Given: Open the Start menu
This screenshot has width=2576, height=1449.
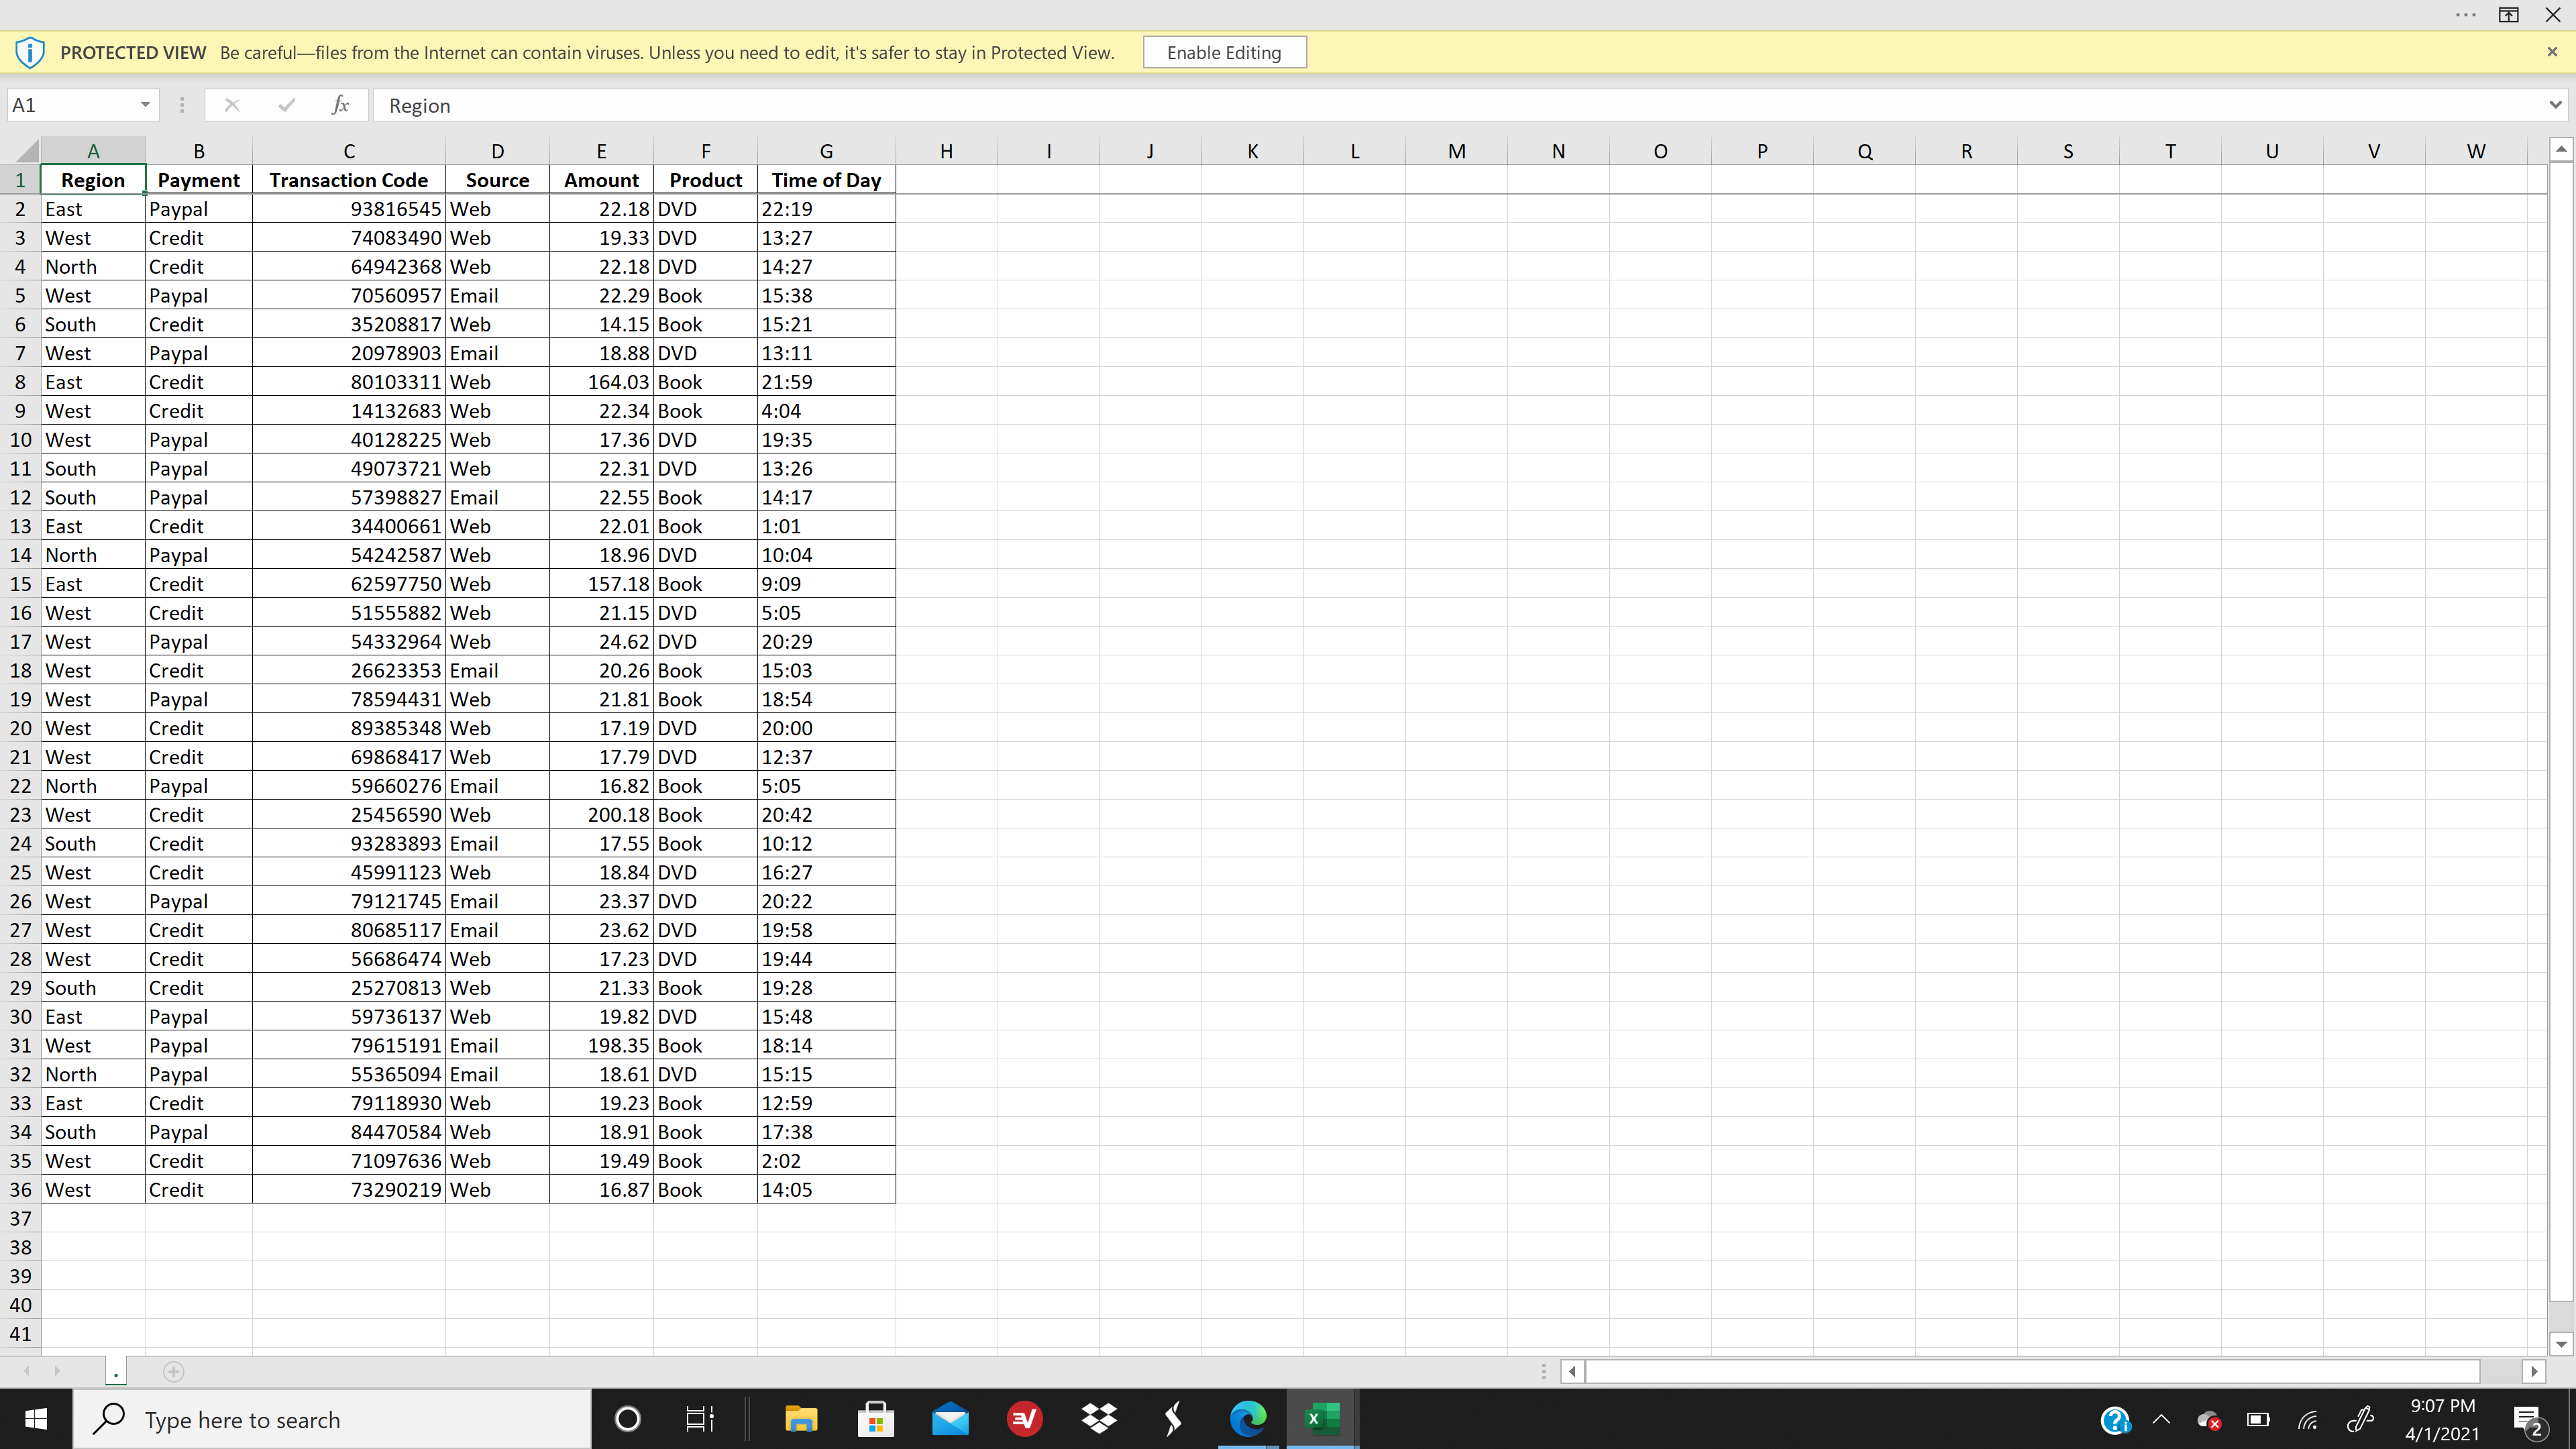Looking at the screenshot, I should [x=36, y=1419].
